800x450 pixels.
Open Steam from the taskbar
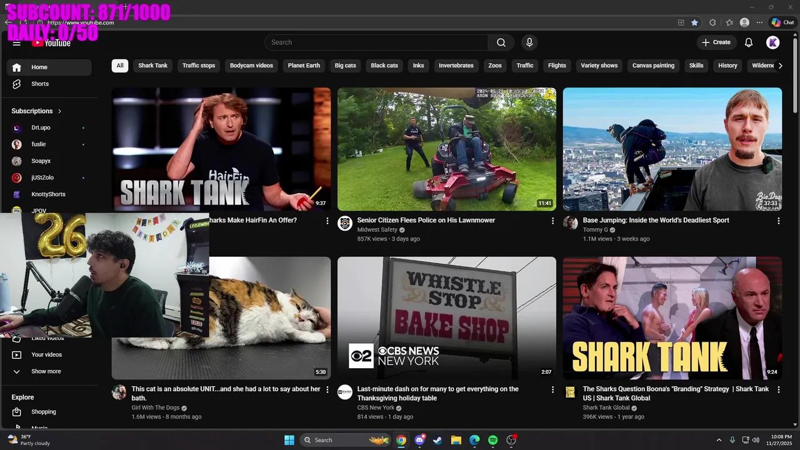click(x=437, y=440)
